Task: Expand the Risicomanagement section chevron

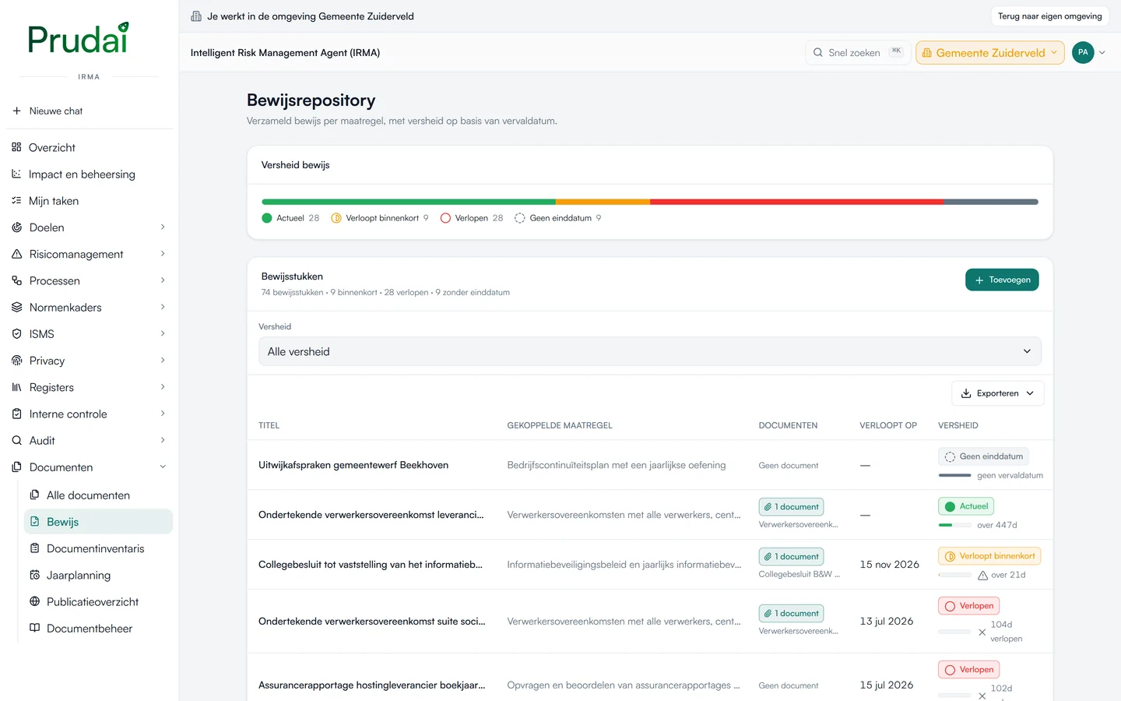Action: coord(163,254)
